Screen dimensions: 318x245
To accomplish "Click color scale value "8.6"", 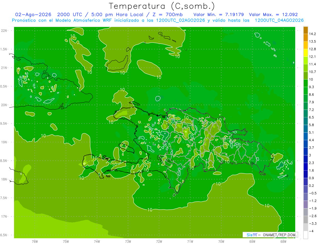I will click(x=311, y=95).
